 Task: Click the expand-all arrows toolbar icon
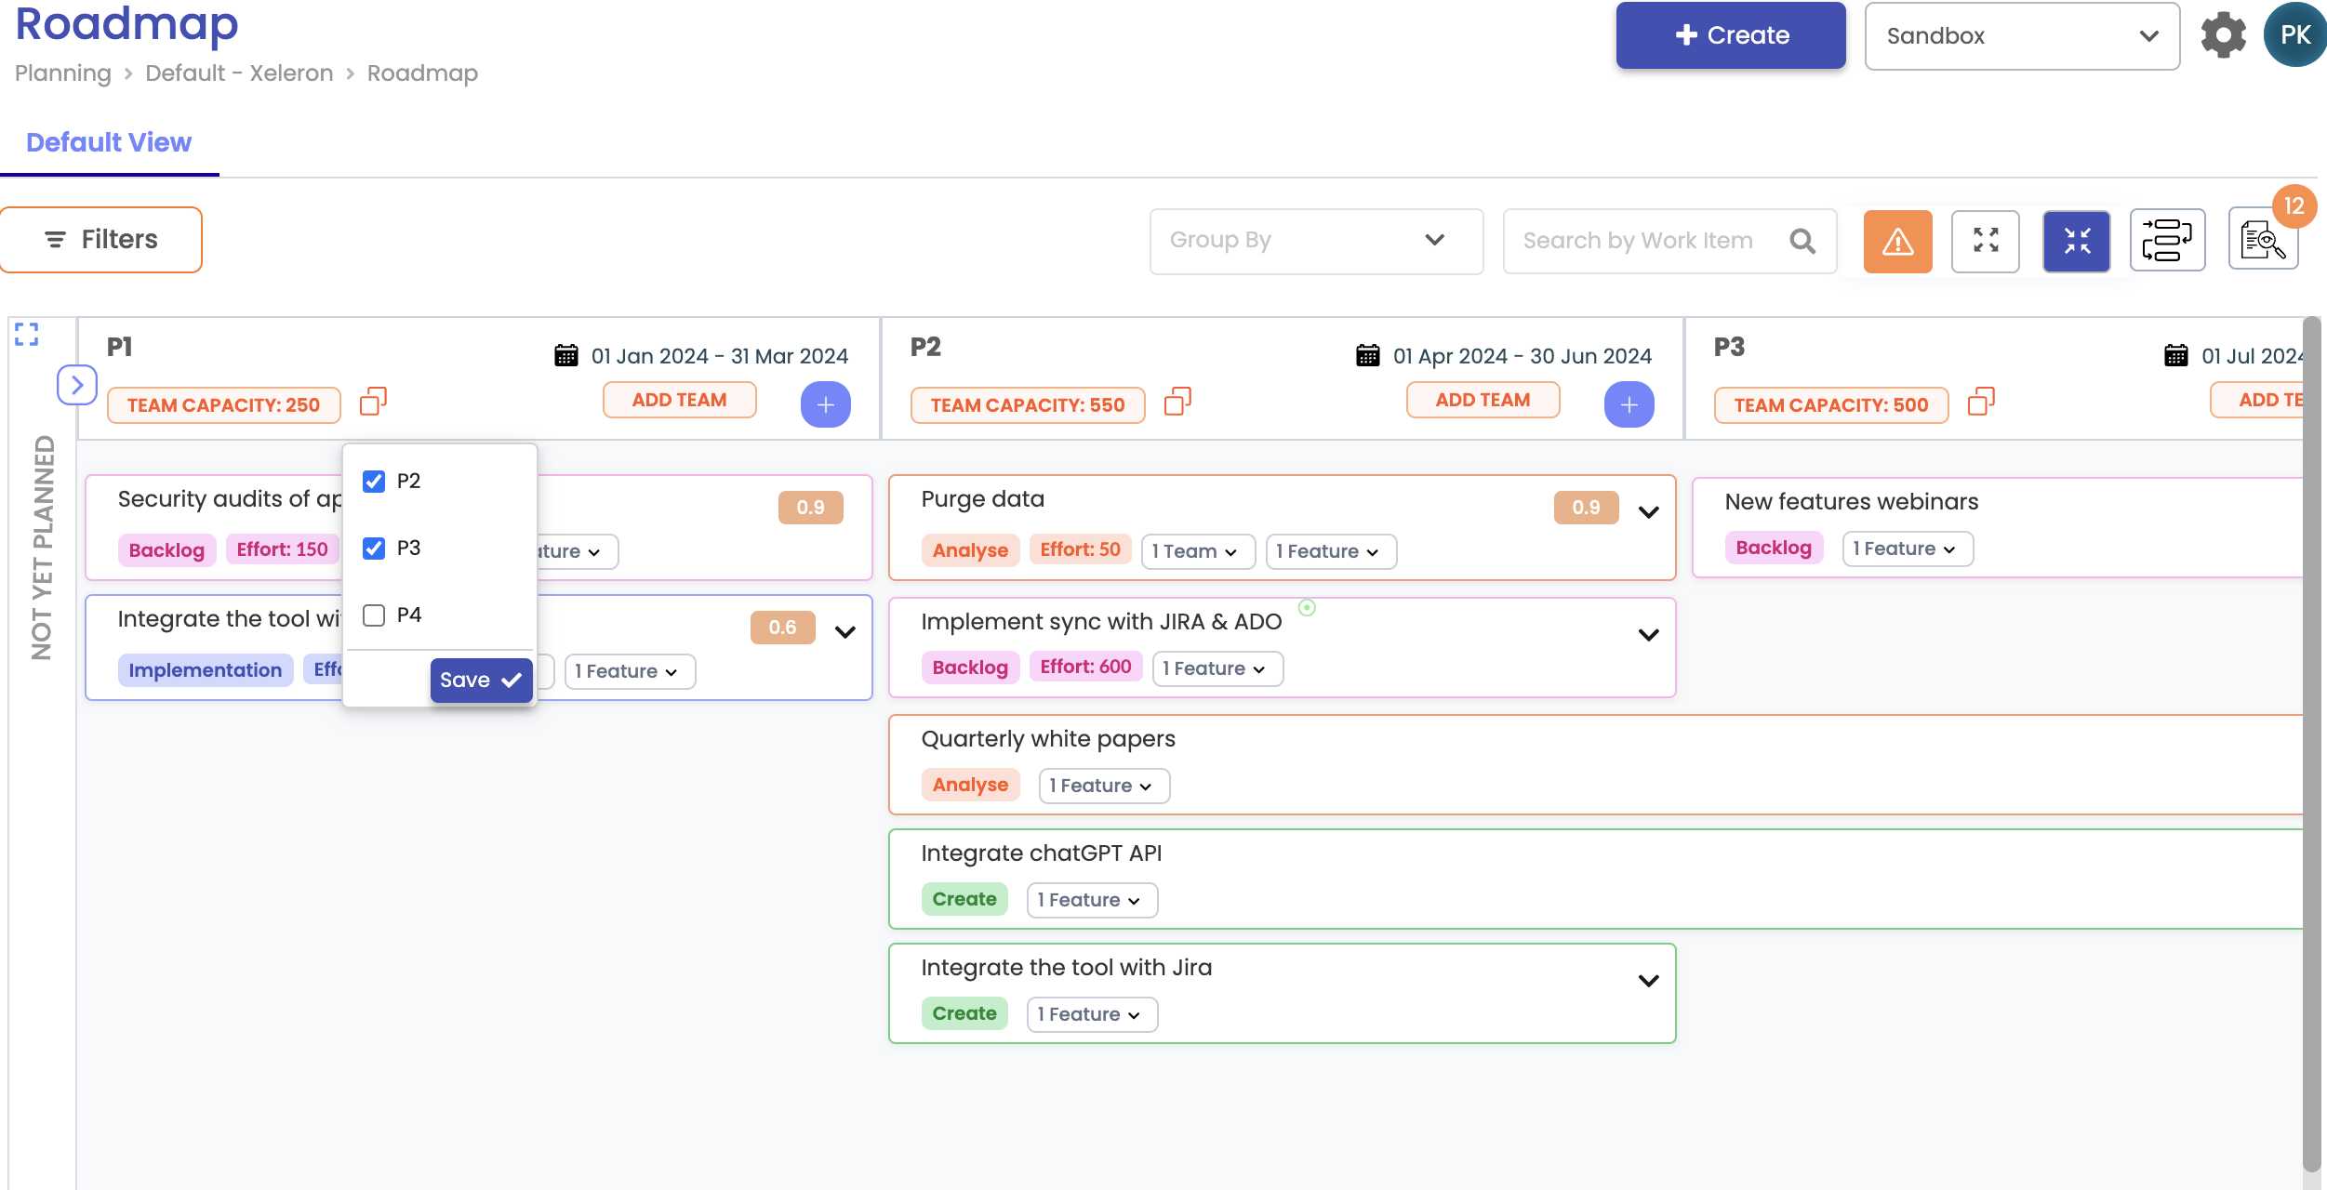1985,242
